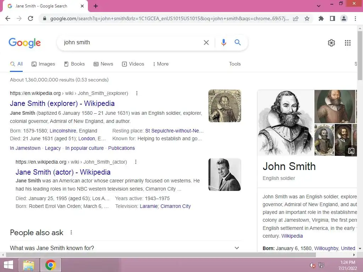Open File Explorer from taskbar
The width and height of the screenshot is (363, 272).
[29, 265]
